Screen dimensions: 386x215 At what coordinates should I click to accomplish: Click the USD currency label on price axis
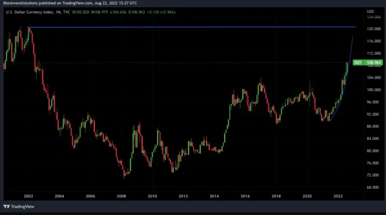[x=370, y=12]
